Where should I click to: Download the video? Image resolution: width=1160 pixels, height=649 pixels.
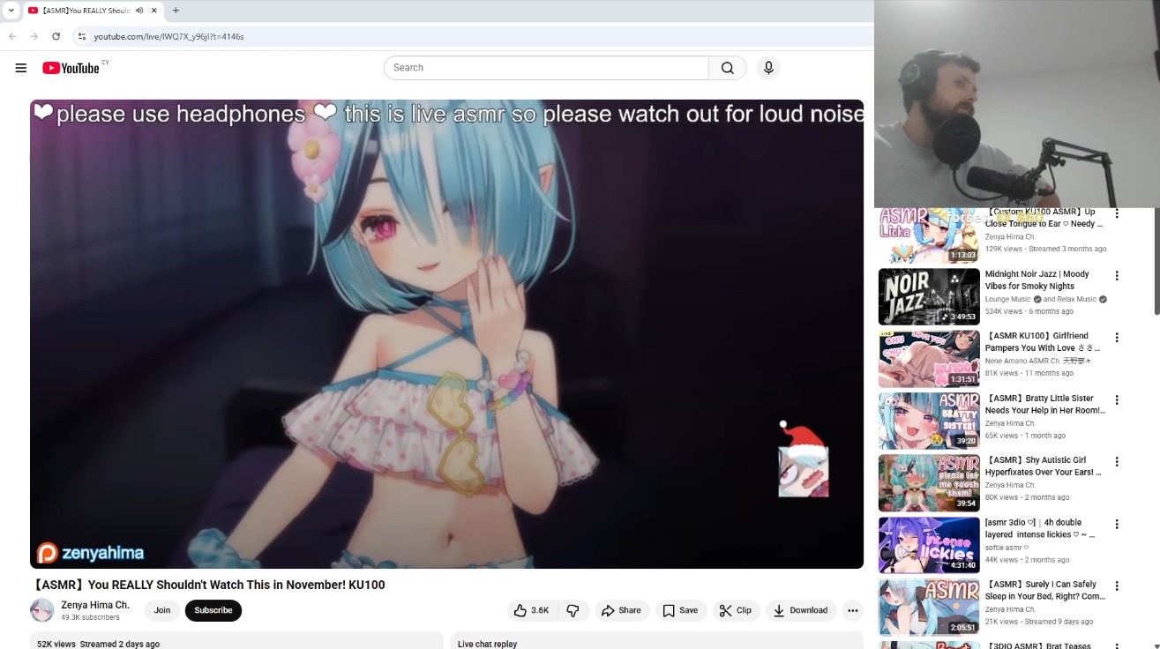click(800, 610)
